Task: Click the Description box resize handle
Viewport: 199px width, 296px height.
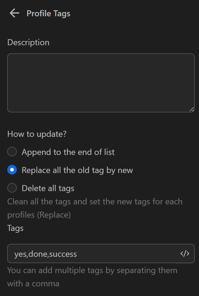Action: pyautogui.click(x=192, y=109)
